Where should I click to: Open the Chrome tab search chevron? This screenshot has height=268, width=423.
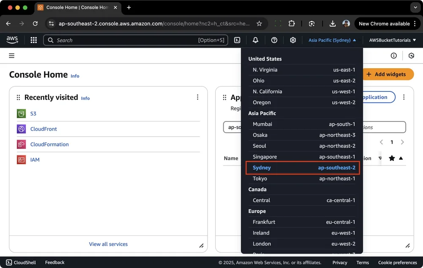415,8
